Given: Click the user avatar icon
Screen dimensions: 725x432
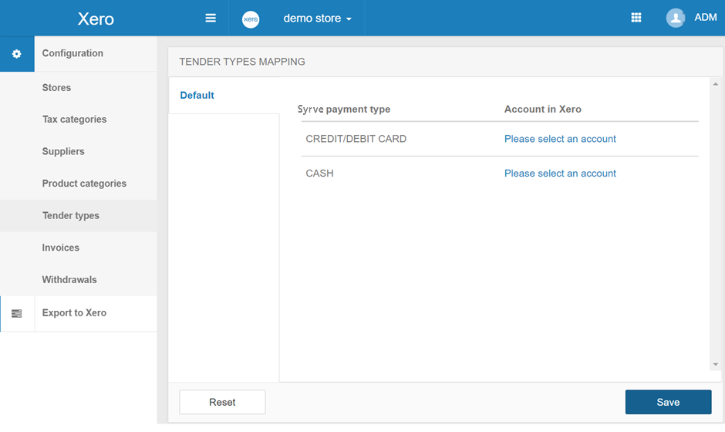Looking at the screenshot, I should 676,18.
